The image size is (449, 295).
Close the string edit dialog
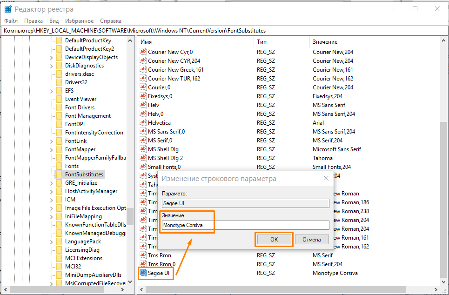(x=326, y=178)
